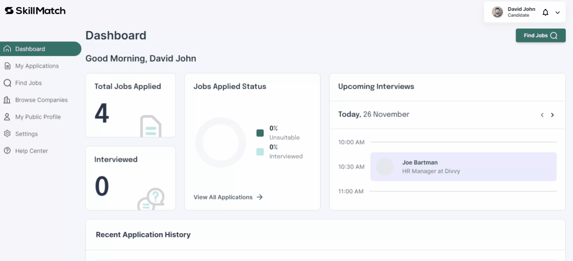Click the Today, 26 November date
The height and width of the screenshot is (261, 573).
pos(374,114)
